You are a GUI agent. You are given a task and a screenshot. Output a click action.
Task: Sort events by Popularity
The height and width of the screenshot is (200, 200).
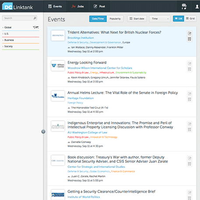click(115, 19)
